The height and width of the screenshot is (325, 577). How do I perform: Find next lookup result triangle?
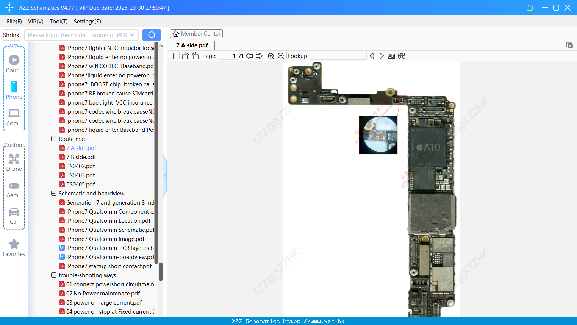pos(382,56)
